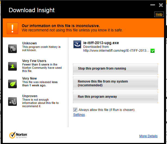Choose Remove this file from my system

click(115, 83)
